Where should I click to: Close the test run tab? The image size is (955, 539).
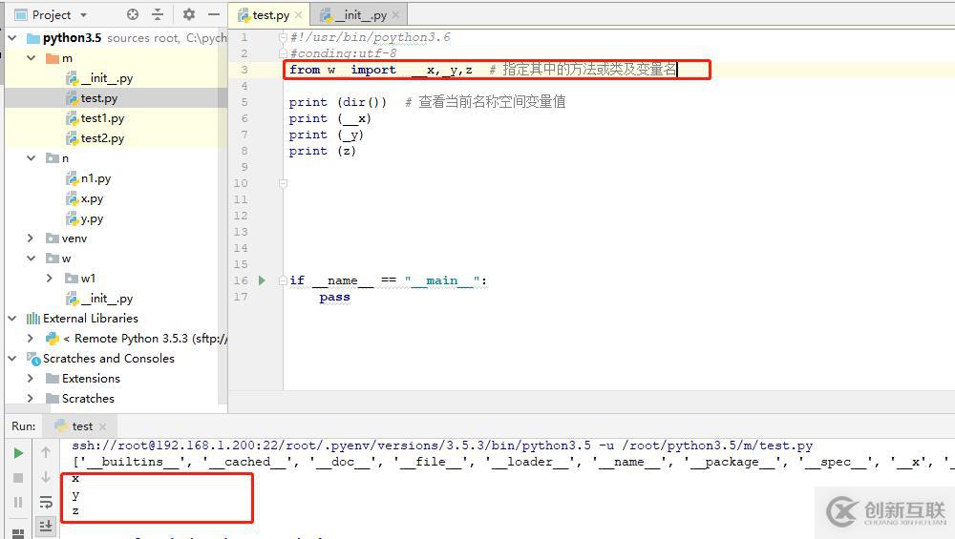pos(102,426)
